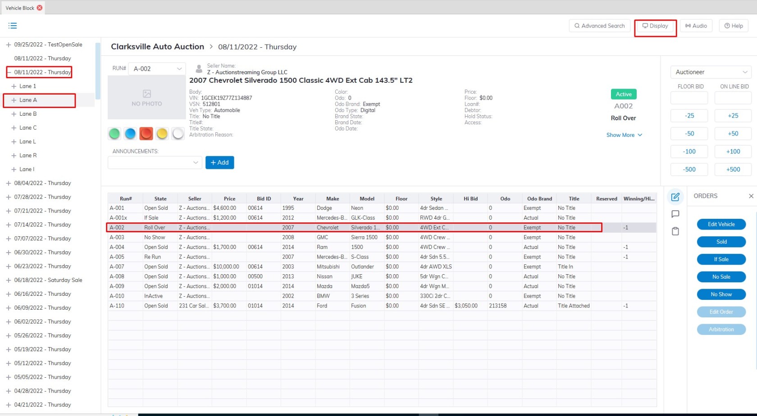Screen dimensions: 757x416
Task: Click the clipboard icon in side strip
Action: click(675, 231)
